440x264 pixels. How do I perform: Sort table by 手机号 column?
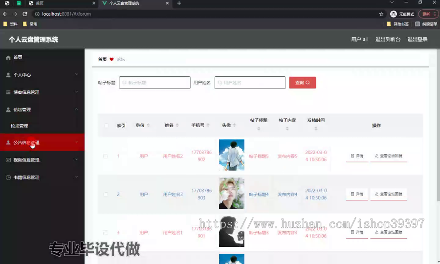point(208,125)
